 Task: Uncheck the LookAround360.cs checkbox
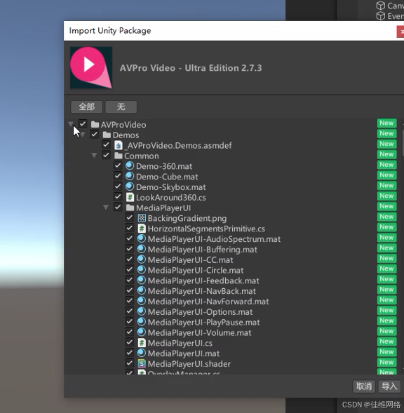118,197
